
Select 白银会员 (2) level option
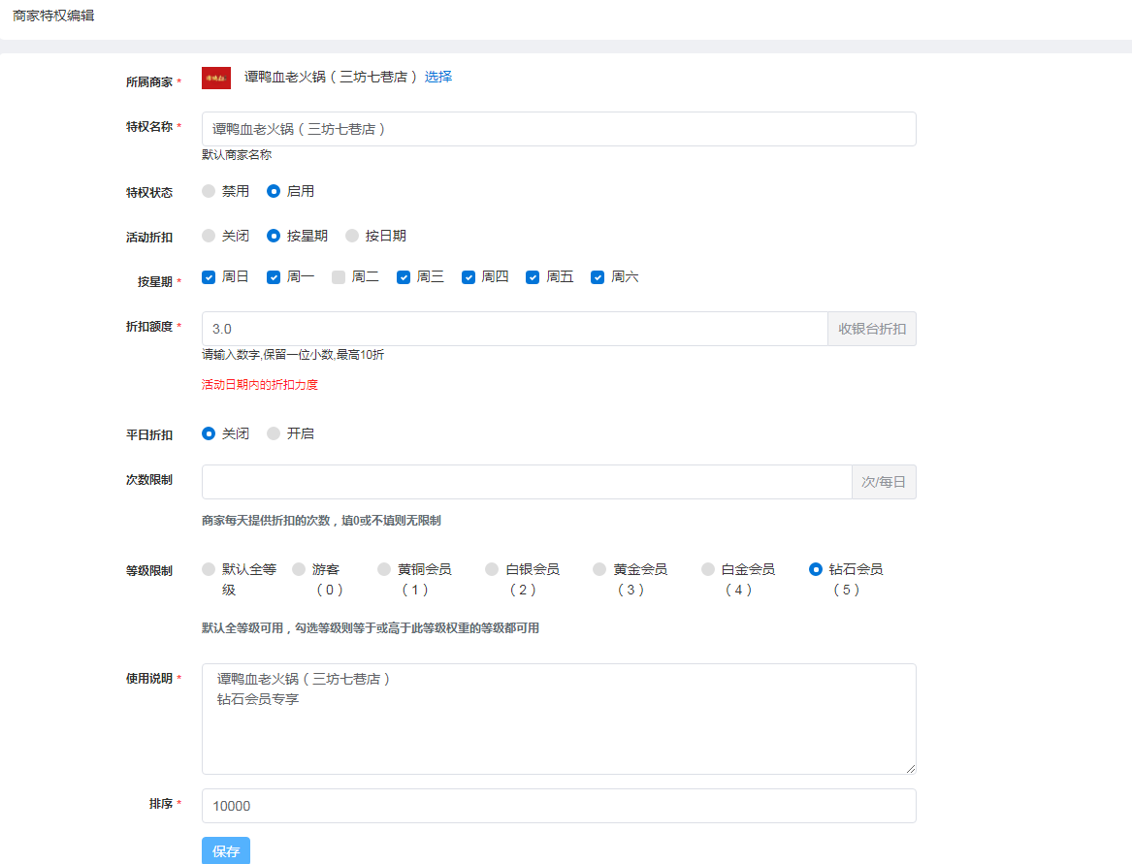493,569
